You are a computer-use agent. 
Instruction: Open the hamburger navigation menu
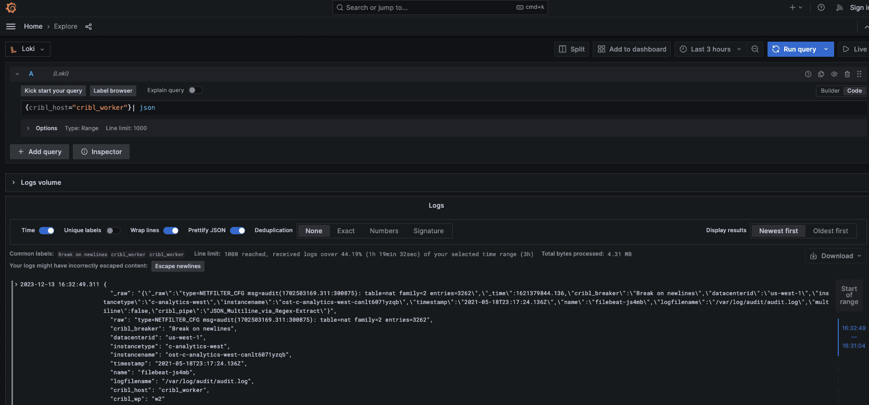[11, 27]
